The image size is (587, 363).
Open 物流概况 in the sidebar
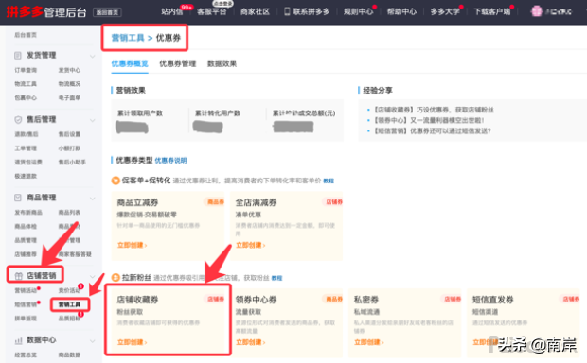point(69,84)
